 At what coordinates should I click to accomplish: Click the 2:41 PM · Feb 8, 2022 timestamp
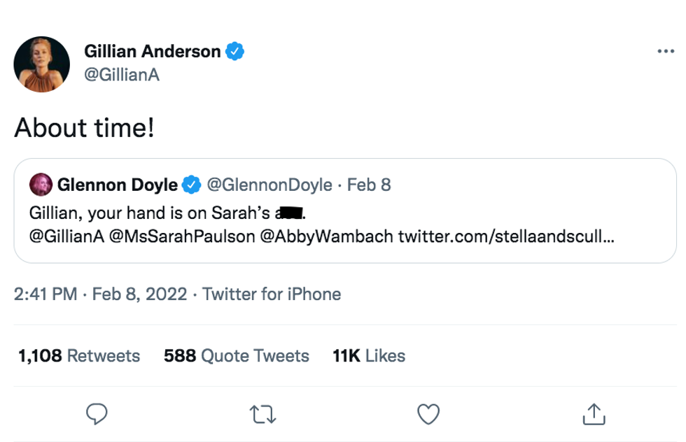click(x=100, y=294)
